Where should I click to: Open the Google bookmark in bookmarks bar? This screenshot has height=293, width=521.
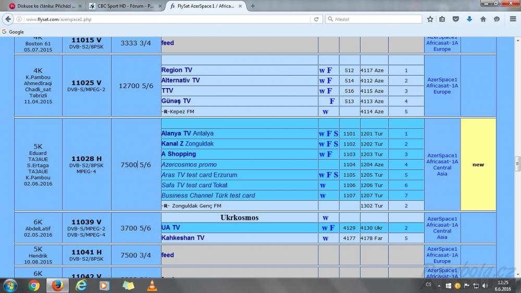point(13,32)
